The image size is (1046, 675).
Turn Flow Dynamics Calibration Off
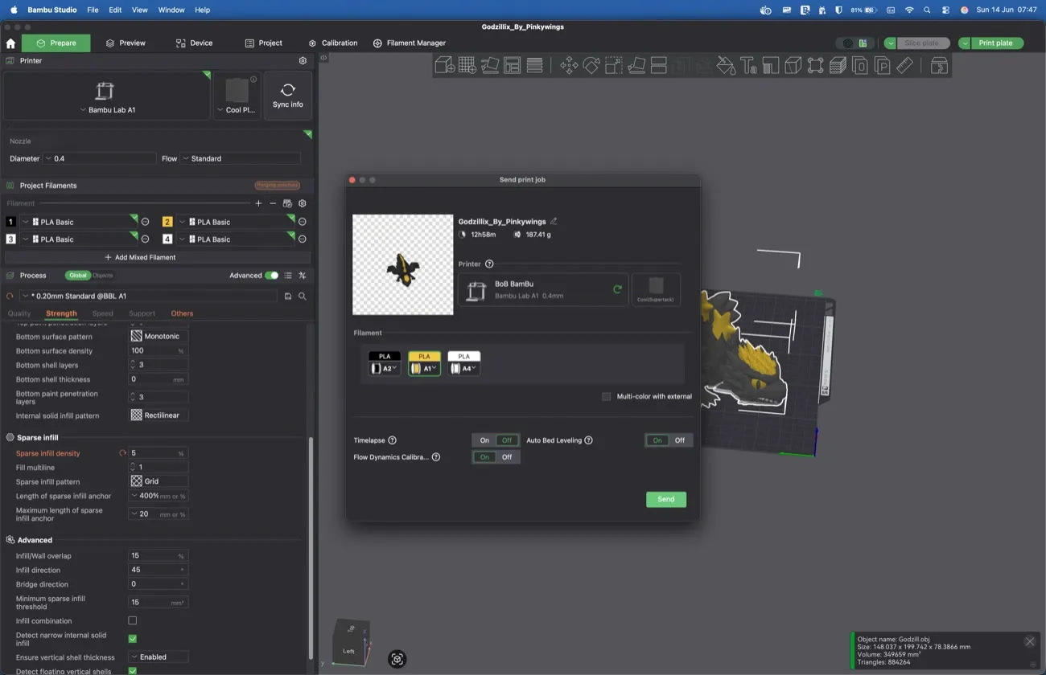[x=507, y=457]
